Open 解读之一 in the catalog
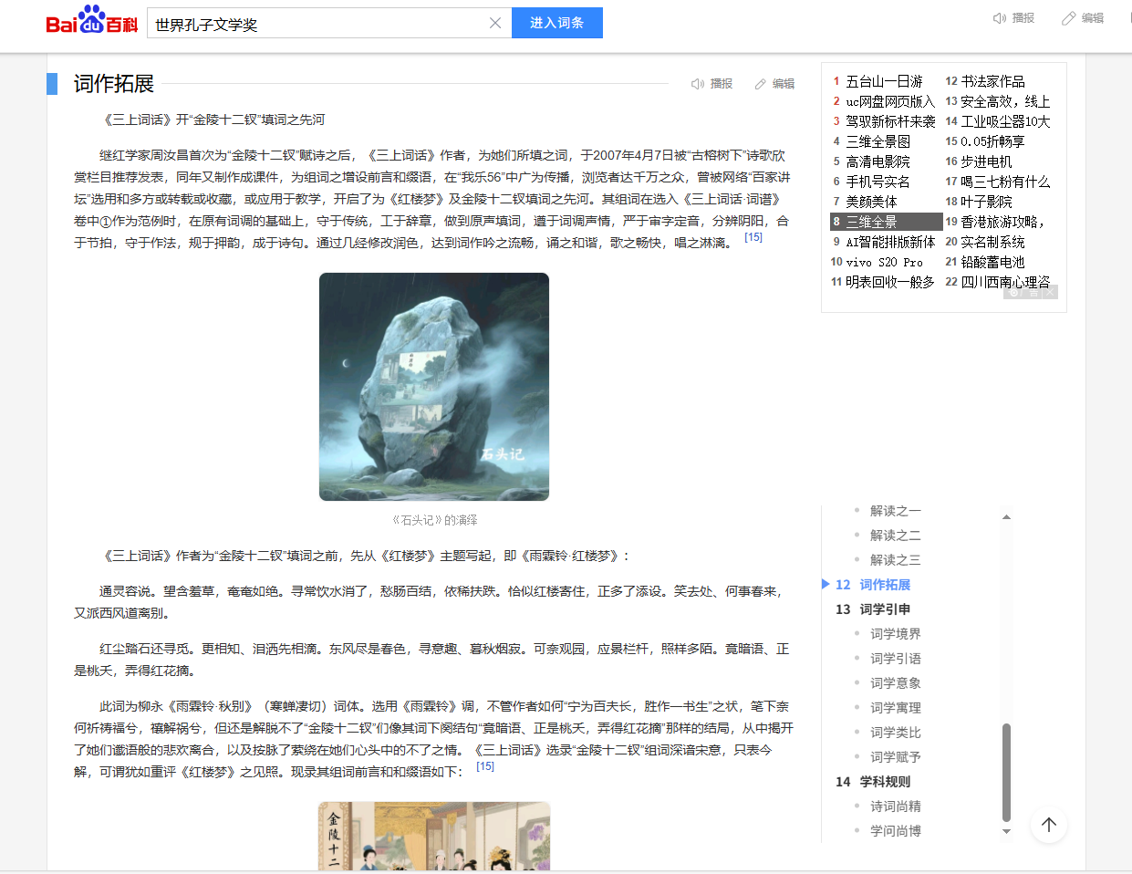Screen dimensions: 1132x874 895,511
